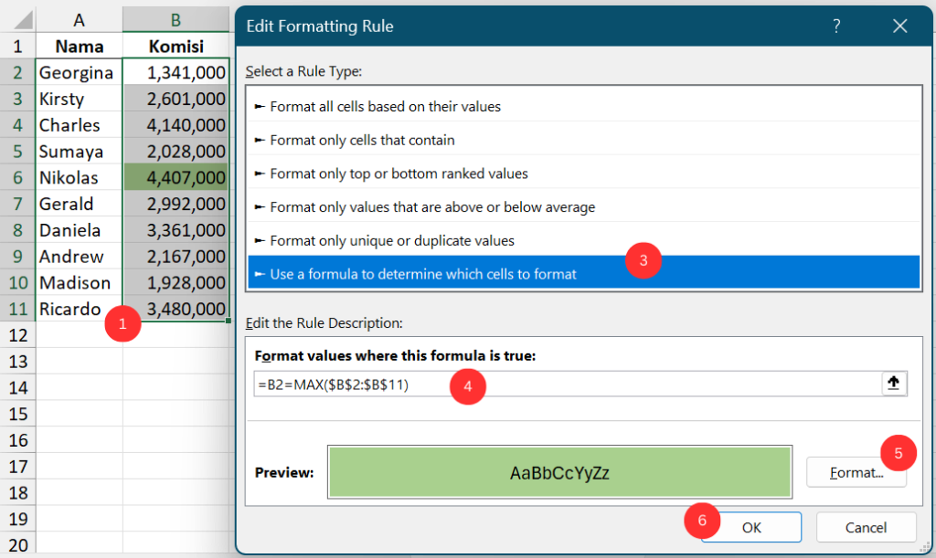Select row number 6
This screenshot has height=558, width=936.
pyautogui.click(x=16, y=177)
